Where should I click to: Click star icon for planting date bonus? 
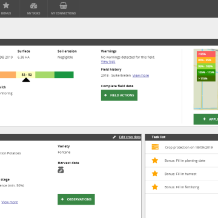coord(155,160)
